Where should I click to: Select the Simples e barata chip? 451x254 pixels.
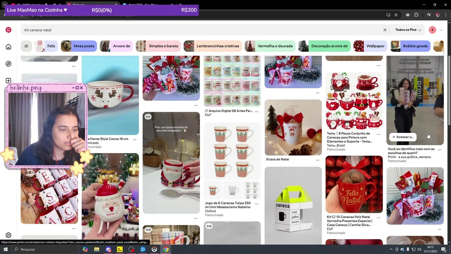click(x=158, y=46)
